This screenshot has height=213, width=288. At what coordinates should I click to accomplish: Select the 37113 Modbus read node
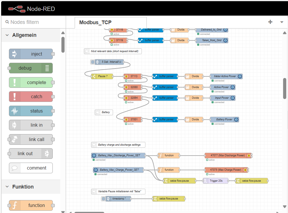pyautogui.click(x=133, y=76)
